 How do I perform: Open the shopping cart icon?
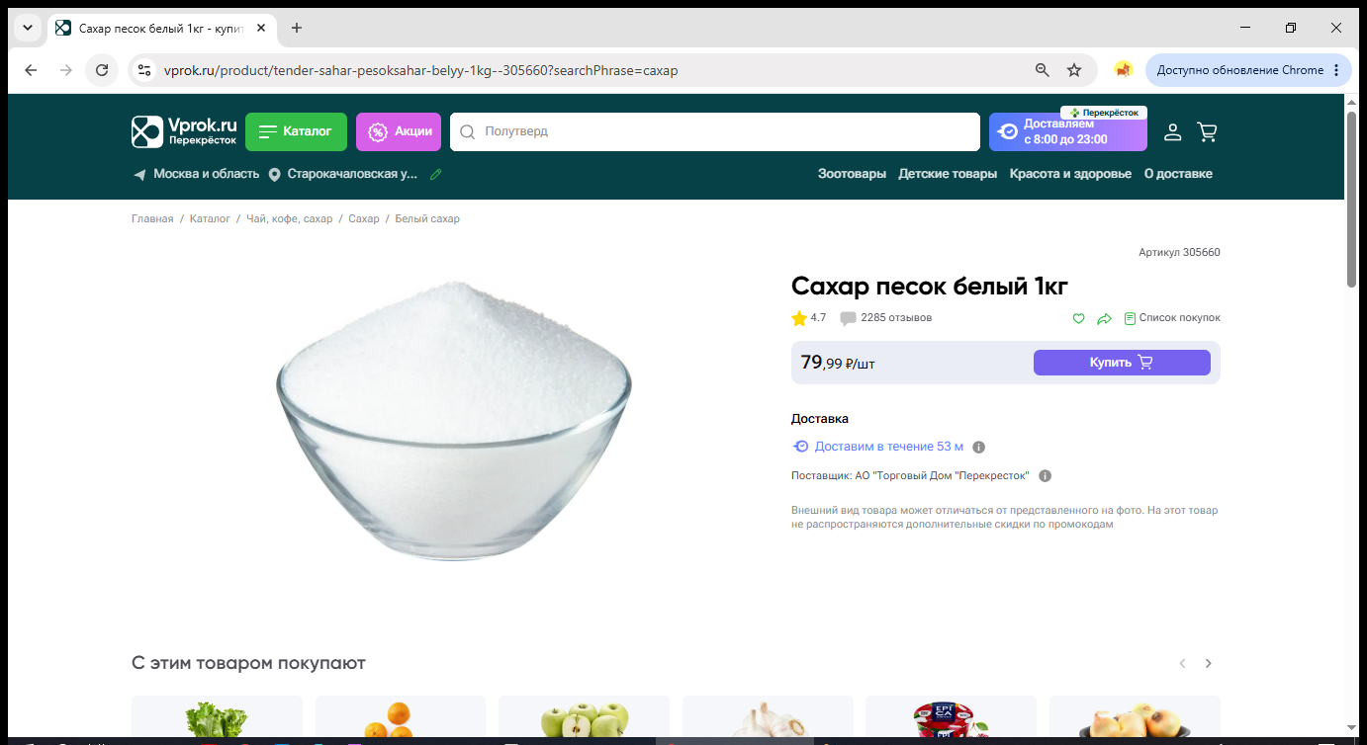point(1207,131)
